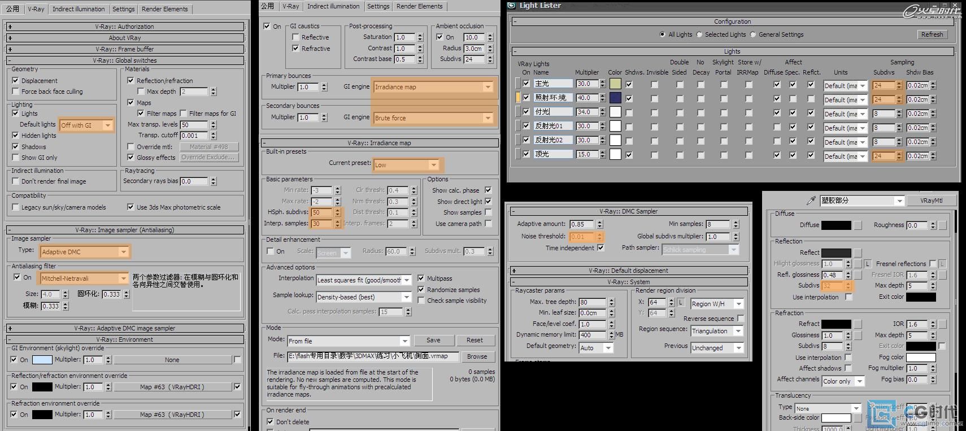Click the irradiance map File path field
Image resolution: width=966 pixels, height=431 pixels.
373,356
